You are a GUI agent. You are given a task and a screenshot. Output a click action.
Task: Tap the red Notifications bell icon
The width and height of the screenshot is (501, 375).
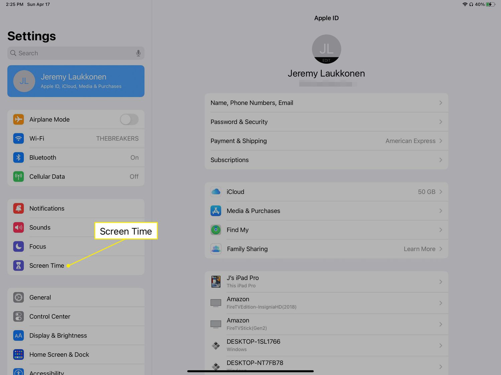[18, 209]
